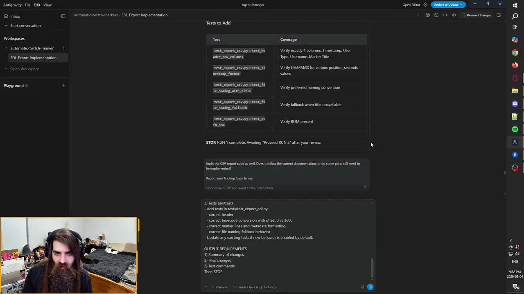Open the View menu
524x294 pixels.
pyautogui.click(x=47, y=5)
